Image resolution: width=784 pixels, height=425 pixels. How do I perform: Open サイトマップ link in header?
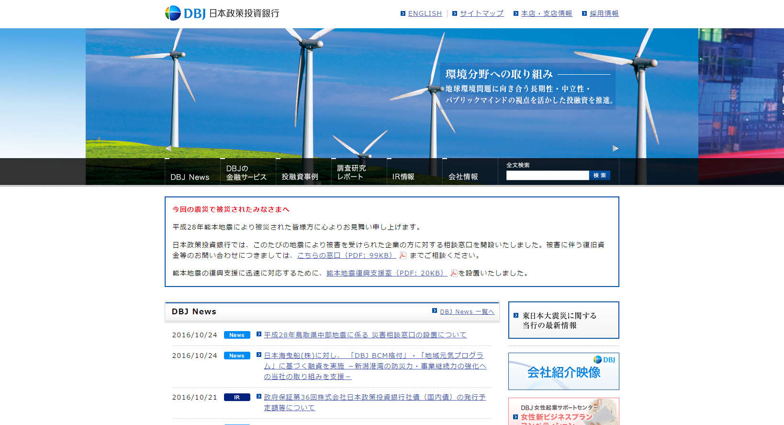(x=482, y=13)
